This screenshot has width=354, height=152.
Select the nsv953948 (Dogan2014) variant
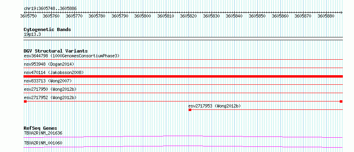click(49, 64)
